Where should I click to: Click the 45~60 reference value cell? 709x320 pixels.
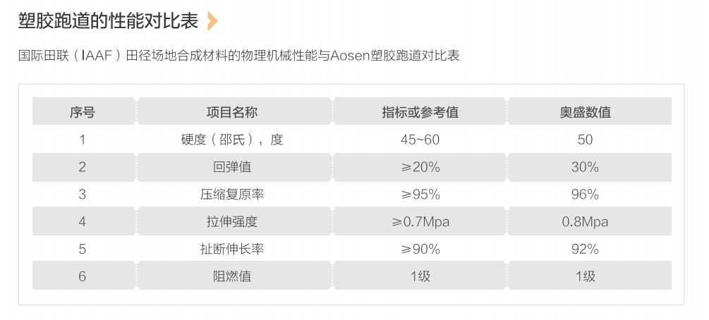pyautogui.click(x=420, y=140)
